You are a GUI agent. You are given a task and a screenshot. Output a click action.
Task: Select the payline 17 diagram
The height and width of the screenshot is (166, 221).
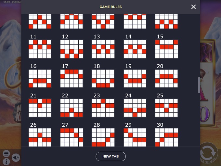tap(71, 79)
